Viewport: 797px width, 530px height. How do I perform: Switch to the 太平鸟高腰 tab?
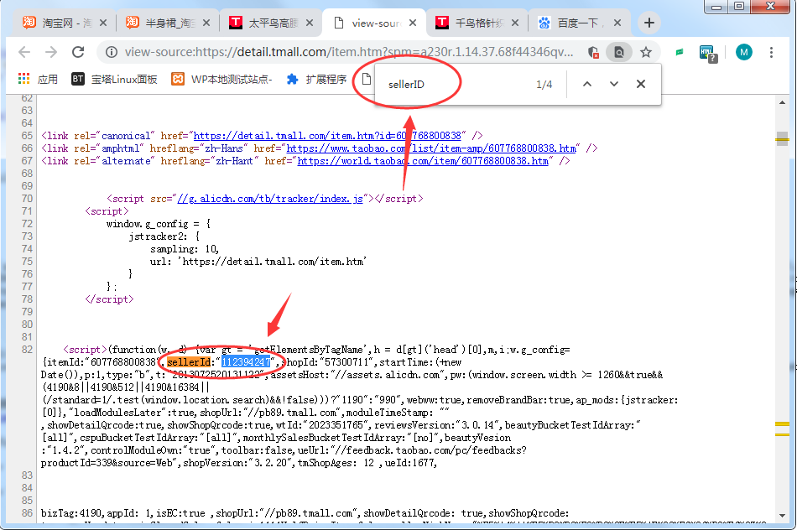click(270, 23)
